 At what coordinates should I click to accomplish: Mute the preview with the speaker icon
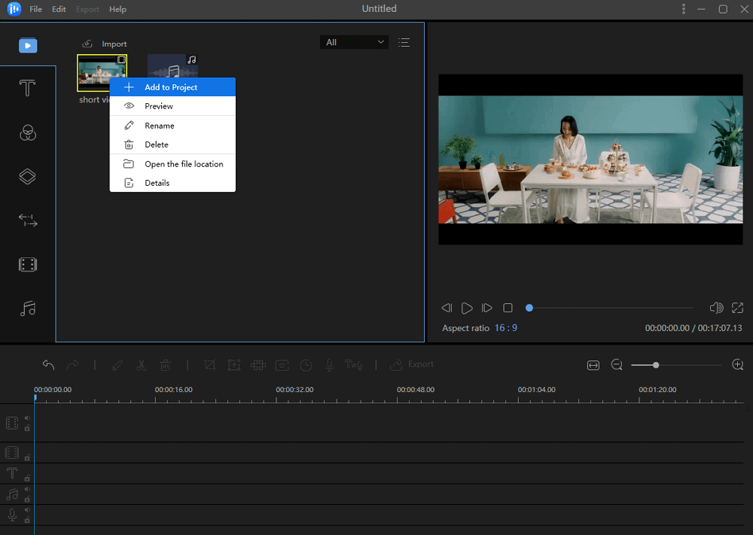click(x=716, y=308)
